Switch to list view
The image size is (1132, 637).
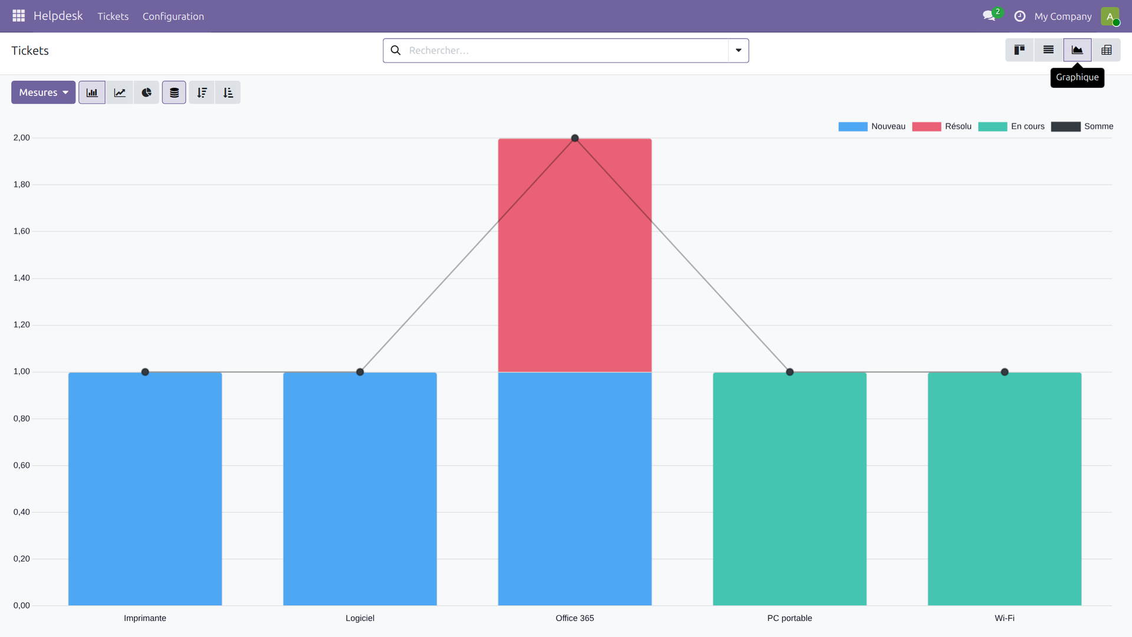pyautogui.click(x=1048, y=50)
